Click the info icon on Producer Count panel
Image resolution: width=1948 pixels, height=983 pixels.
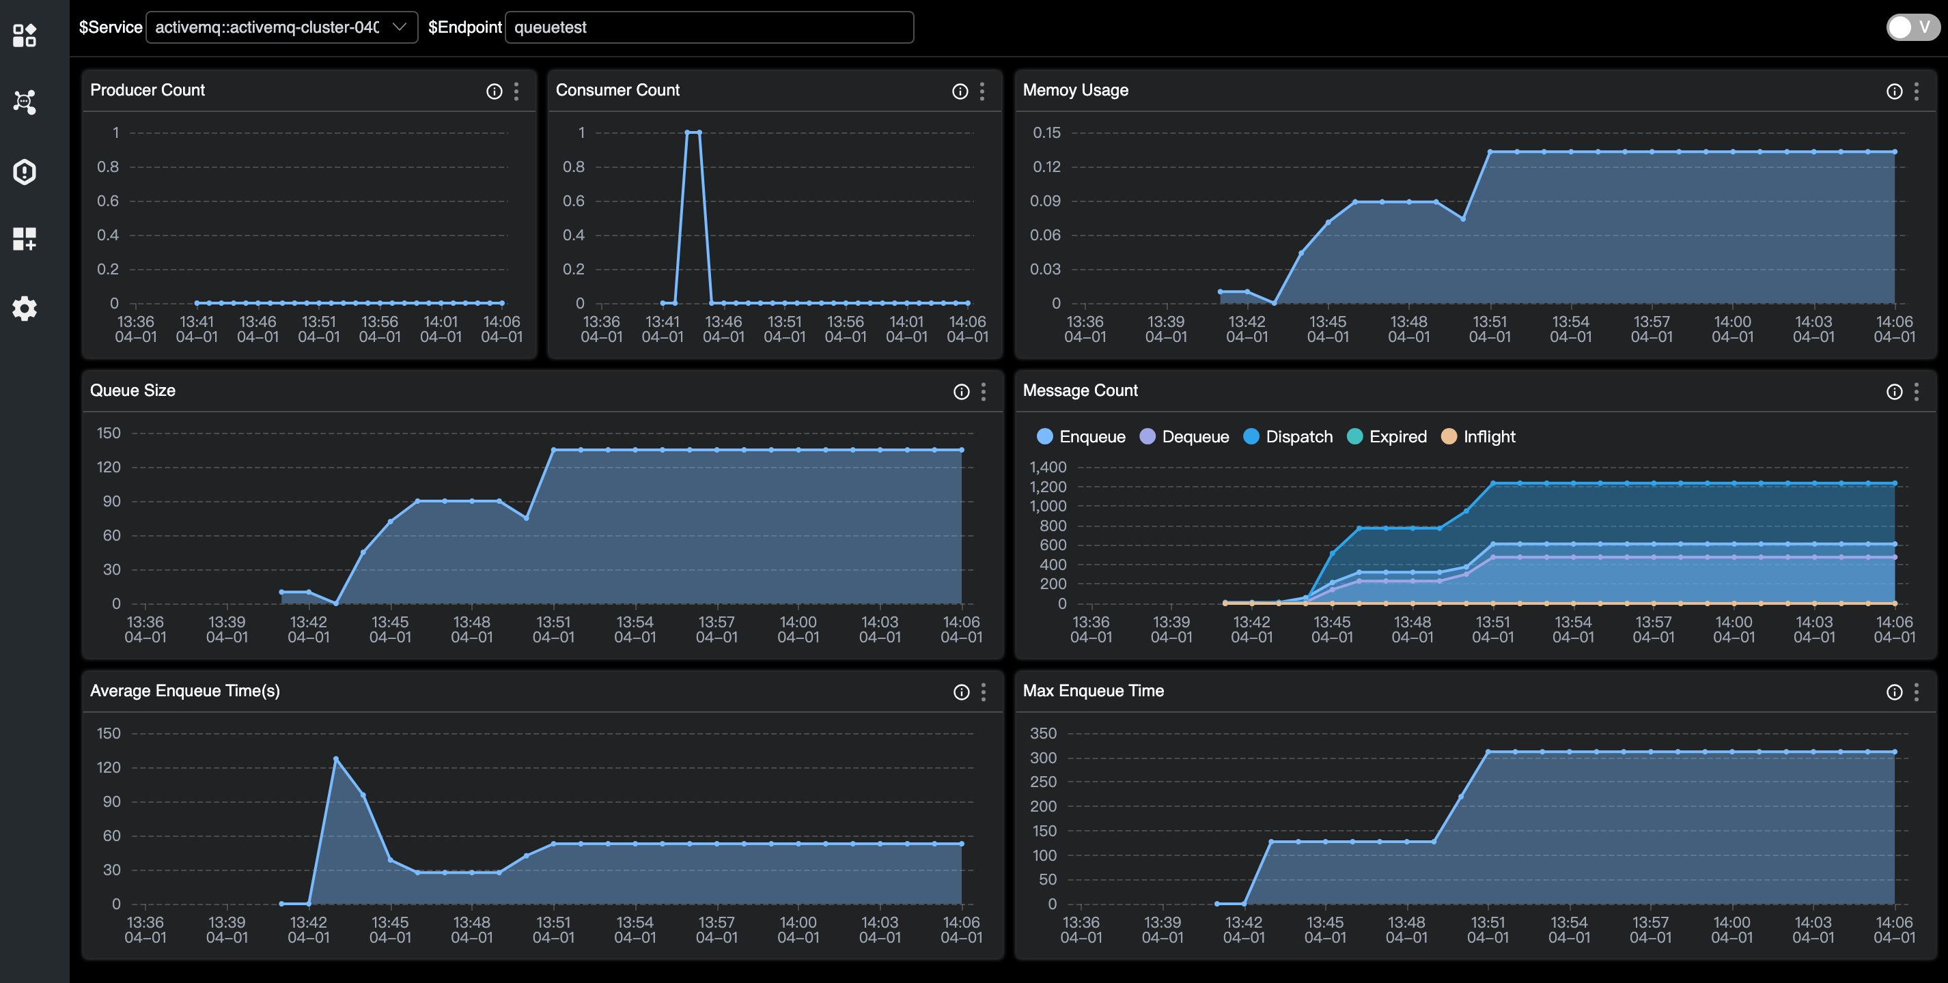[x=493, y=91]
